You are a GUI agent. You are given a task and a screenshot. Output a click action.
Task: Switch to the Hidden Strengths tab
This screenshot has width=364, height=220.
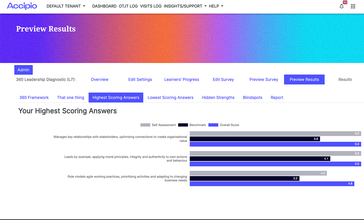(218, 97)
